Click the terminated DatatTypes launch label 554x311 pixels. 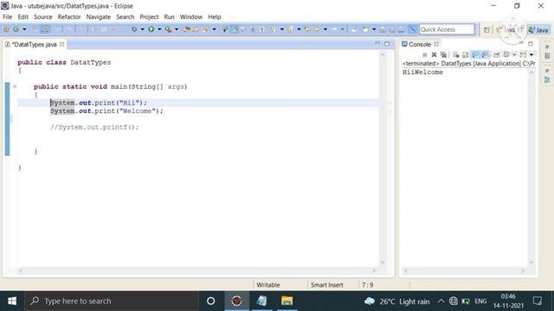[x=468, y=63]
